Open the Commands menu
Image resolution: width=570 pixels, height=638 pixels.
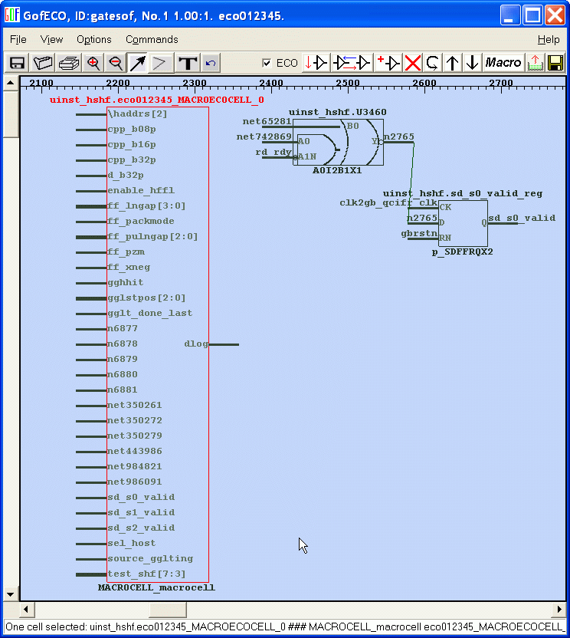tap(152, 39)
